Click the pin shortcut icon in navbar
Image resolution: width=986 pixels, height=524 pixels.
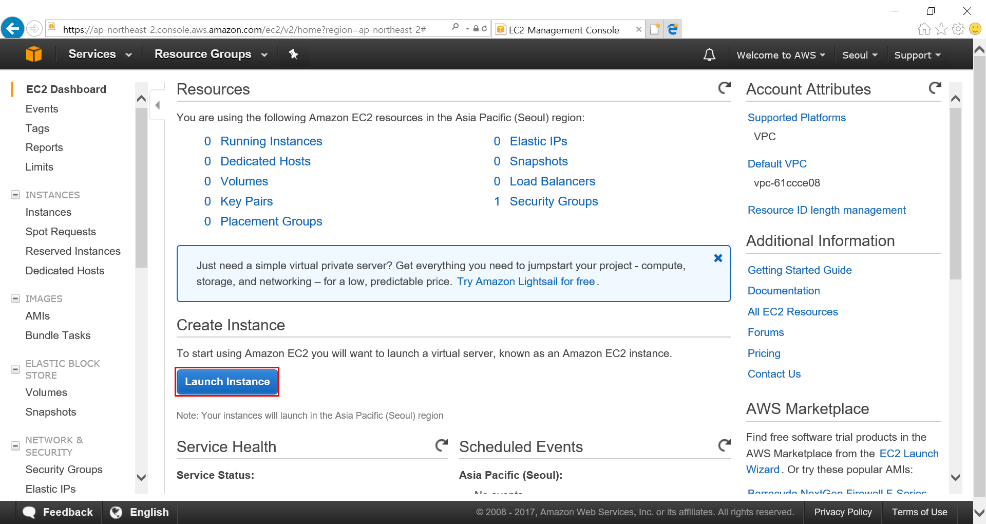(x=293, y=54)
